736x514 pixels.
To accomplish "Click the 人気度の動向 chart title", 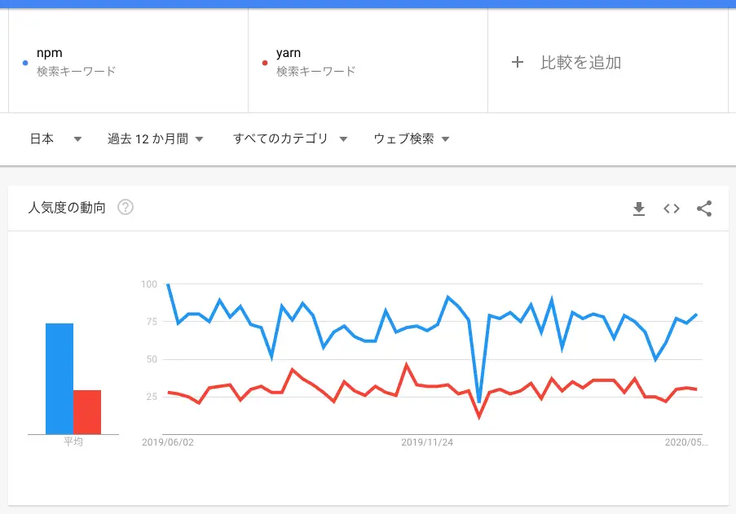I will (x=67, y=208).
